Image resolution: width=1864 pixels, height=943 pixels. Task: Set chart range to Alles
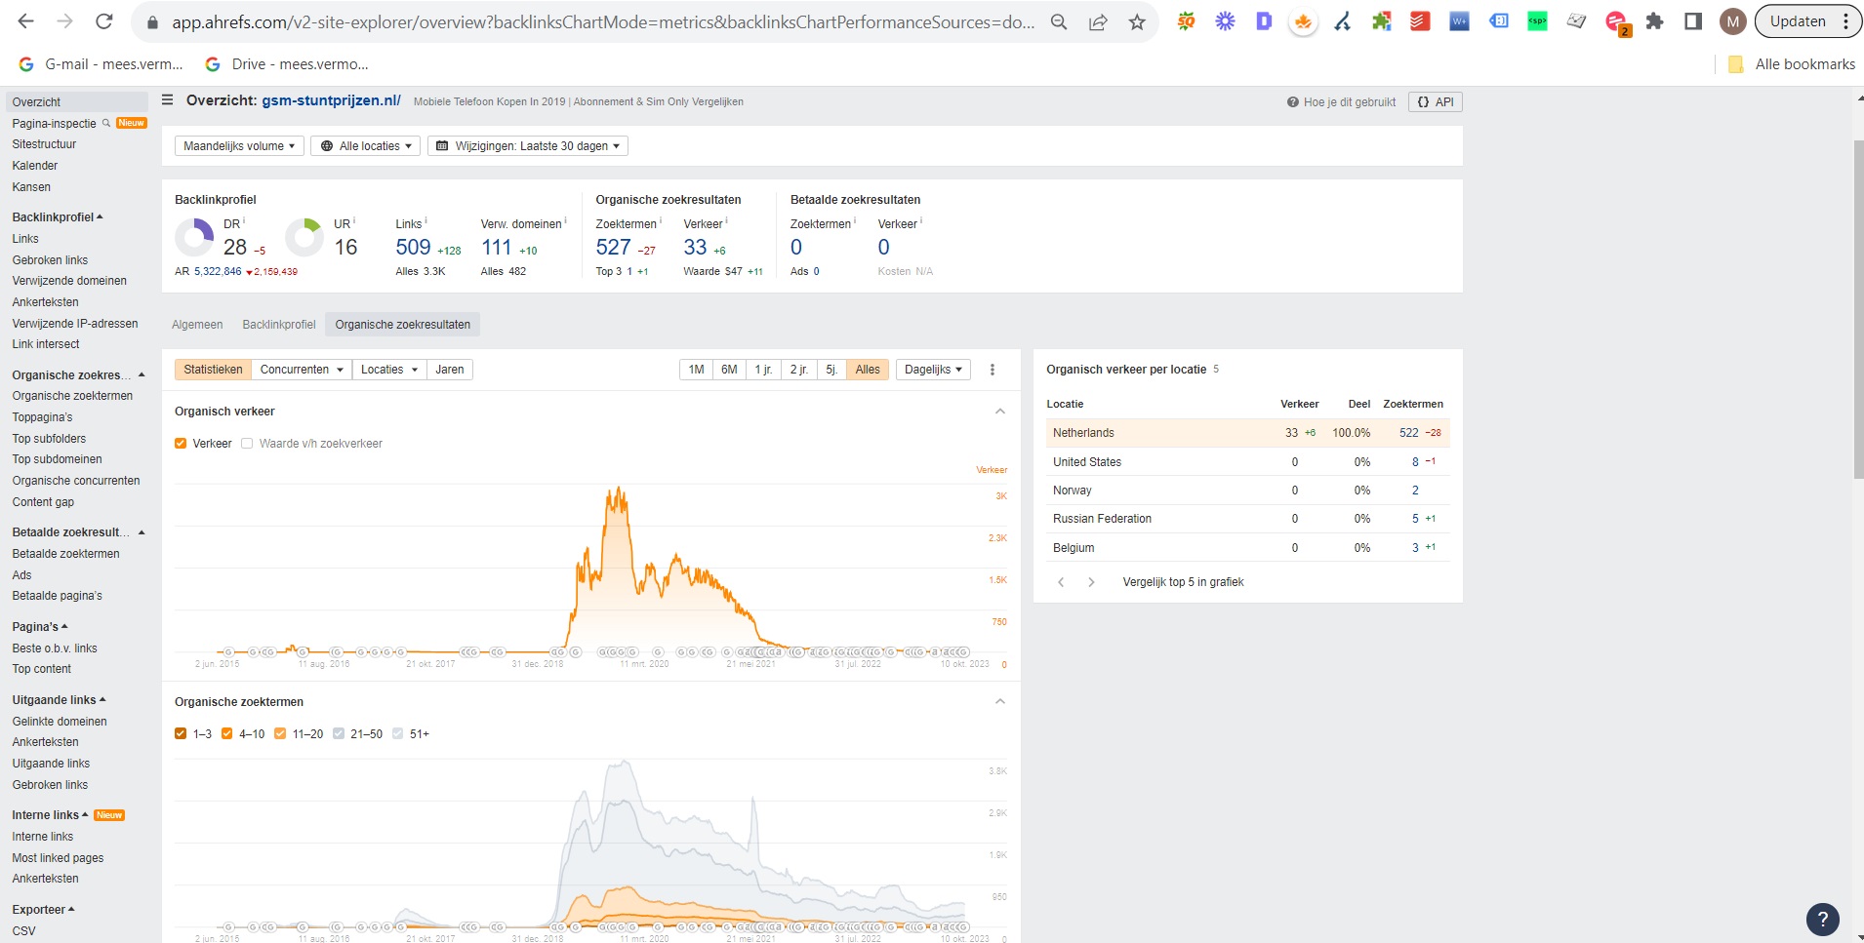[868, 370]
